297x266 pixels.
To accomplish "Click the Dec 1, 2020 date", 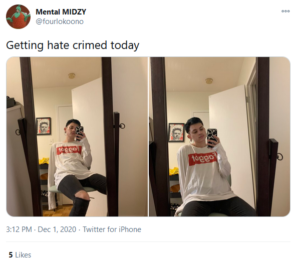I will (57, 229).
